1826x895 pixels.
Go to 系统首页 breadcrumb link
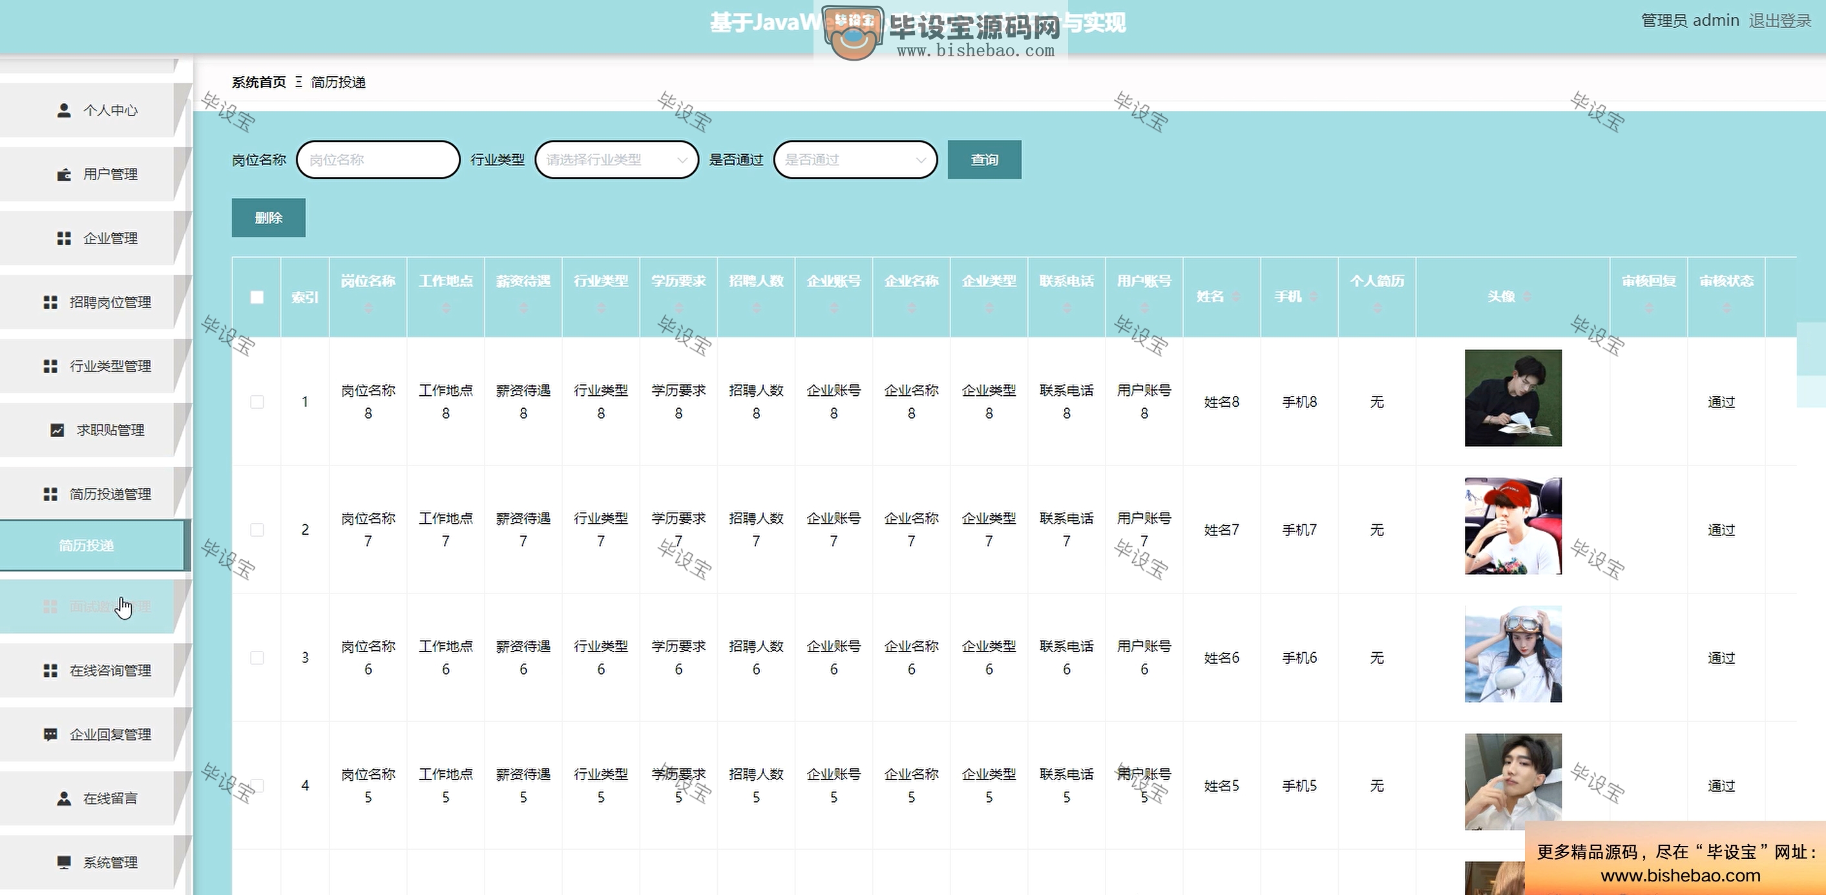258,82
